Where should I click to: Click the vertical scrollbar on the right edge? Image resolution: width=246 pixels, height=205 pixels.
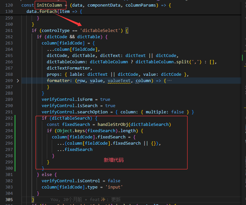pos(244,99)
